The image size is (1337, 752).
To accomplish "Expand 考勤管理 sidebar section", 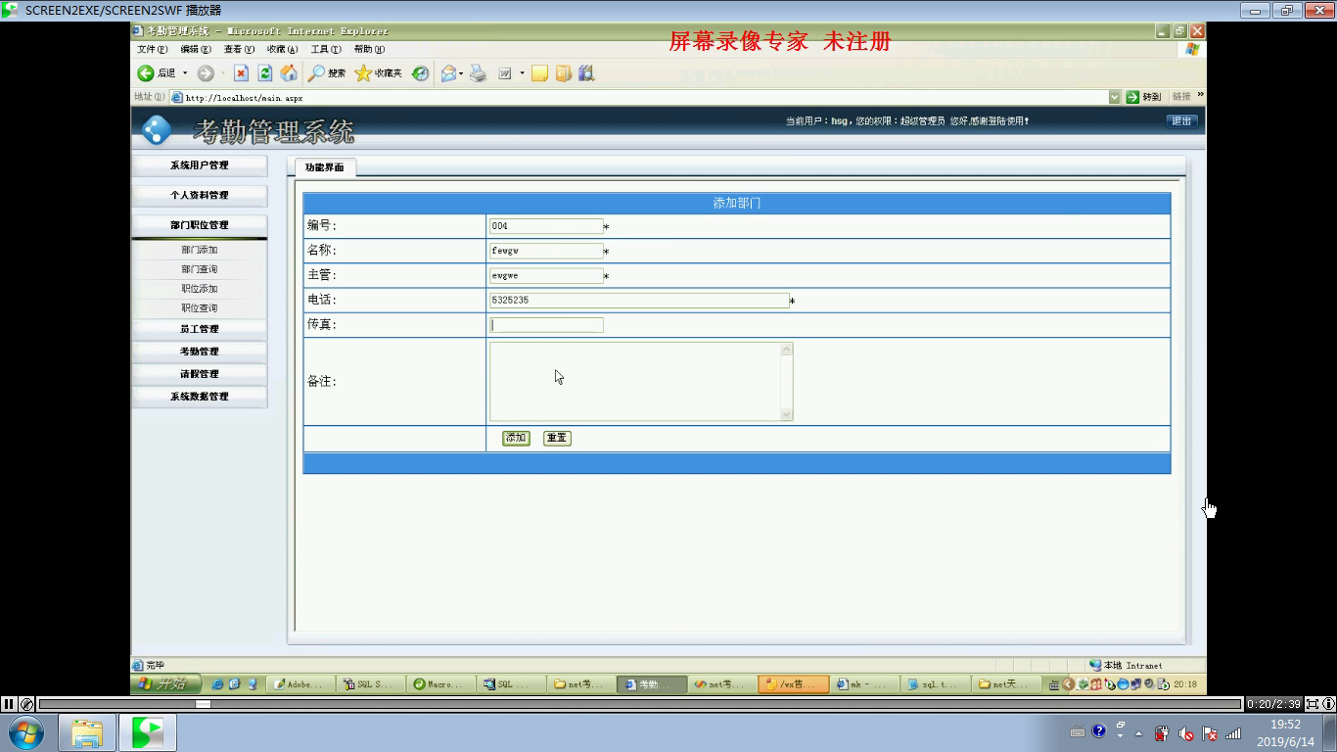I will click(x=200, y=352).
